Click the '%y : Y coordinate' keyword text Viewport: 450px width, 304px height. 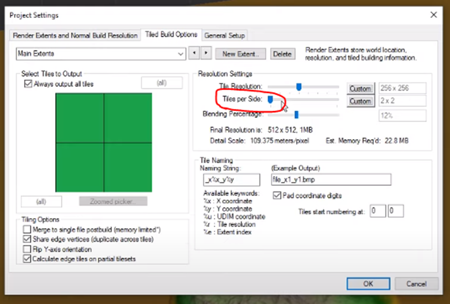(x=228, y=209)
